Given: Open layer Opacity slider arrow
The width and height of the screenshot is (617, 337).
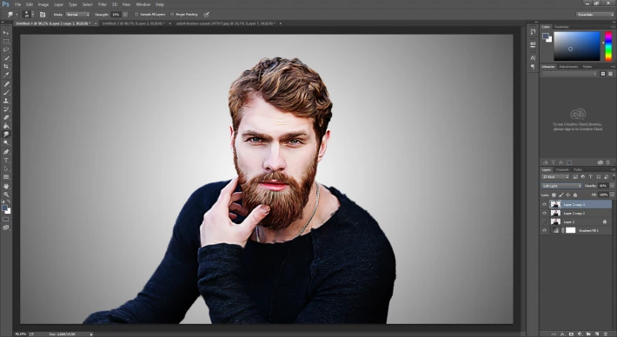Looking at the screenshot, I should point(612,186).
